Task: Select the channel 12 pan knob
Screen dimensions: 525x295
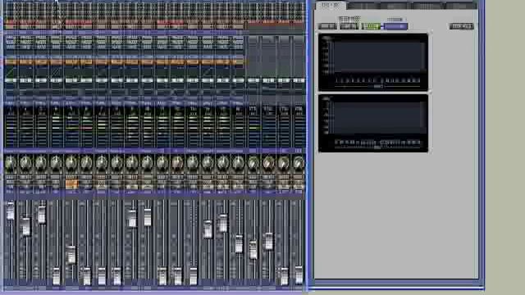Action: pos(177,163)
